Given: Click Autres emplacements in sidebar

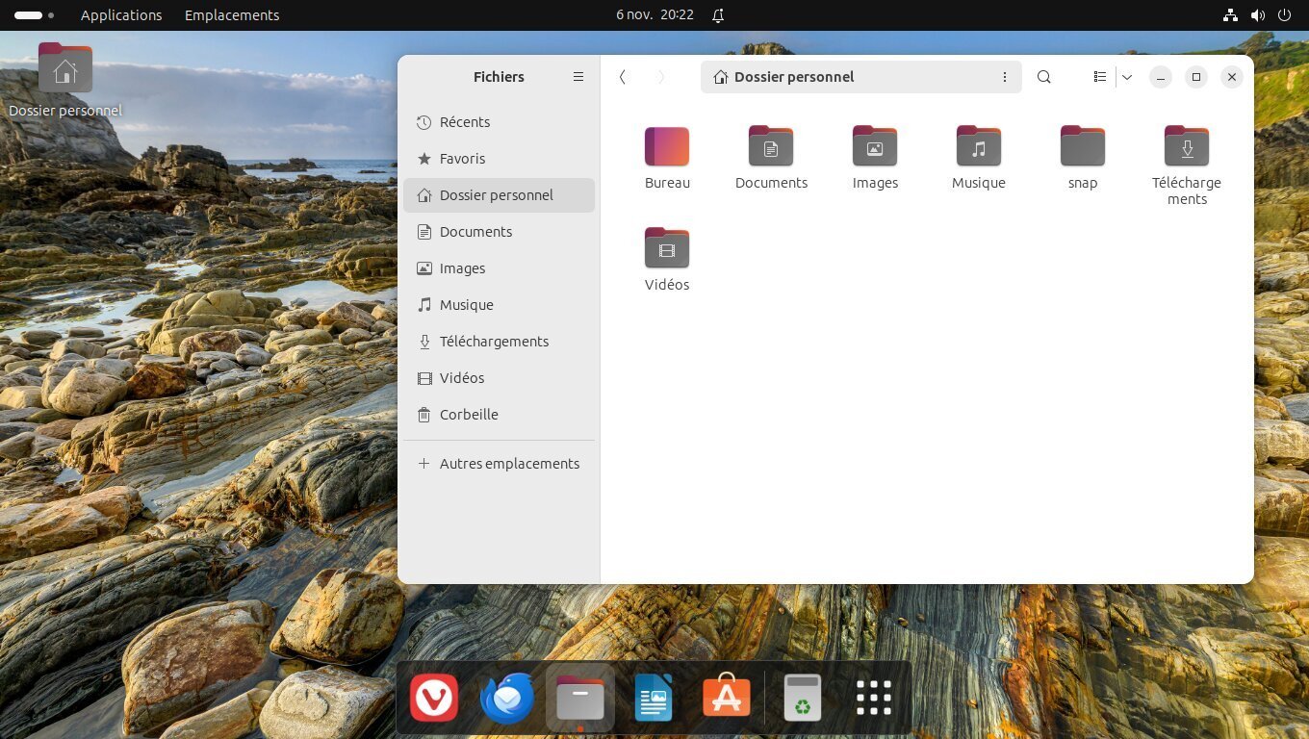Looking at the screenshot, I should [x=509, y=464].
